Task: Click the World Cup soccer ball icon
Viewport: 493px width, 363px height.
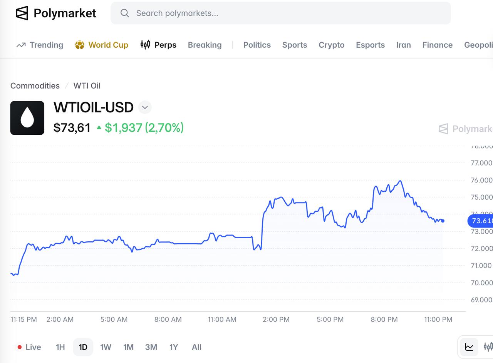Action: pyautogui.click(x=80, y=45)
